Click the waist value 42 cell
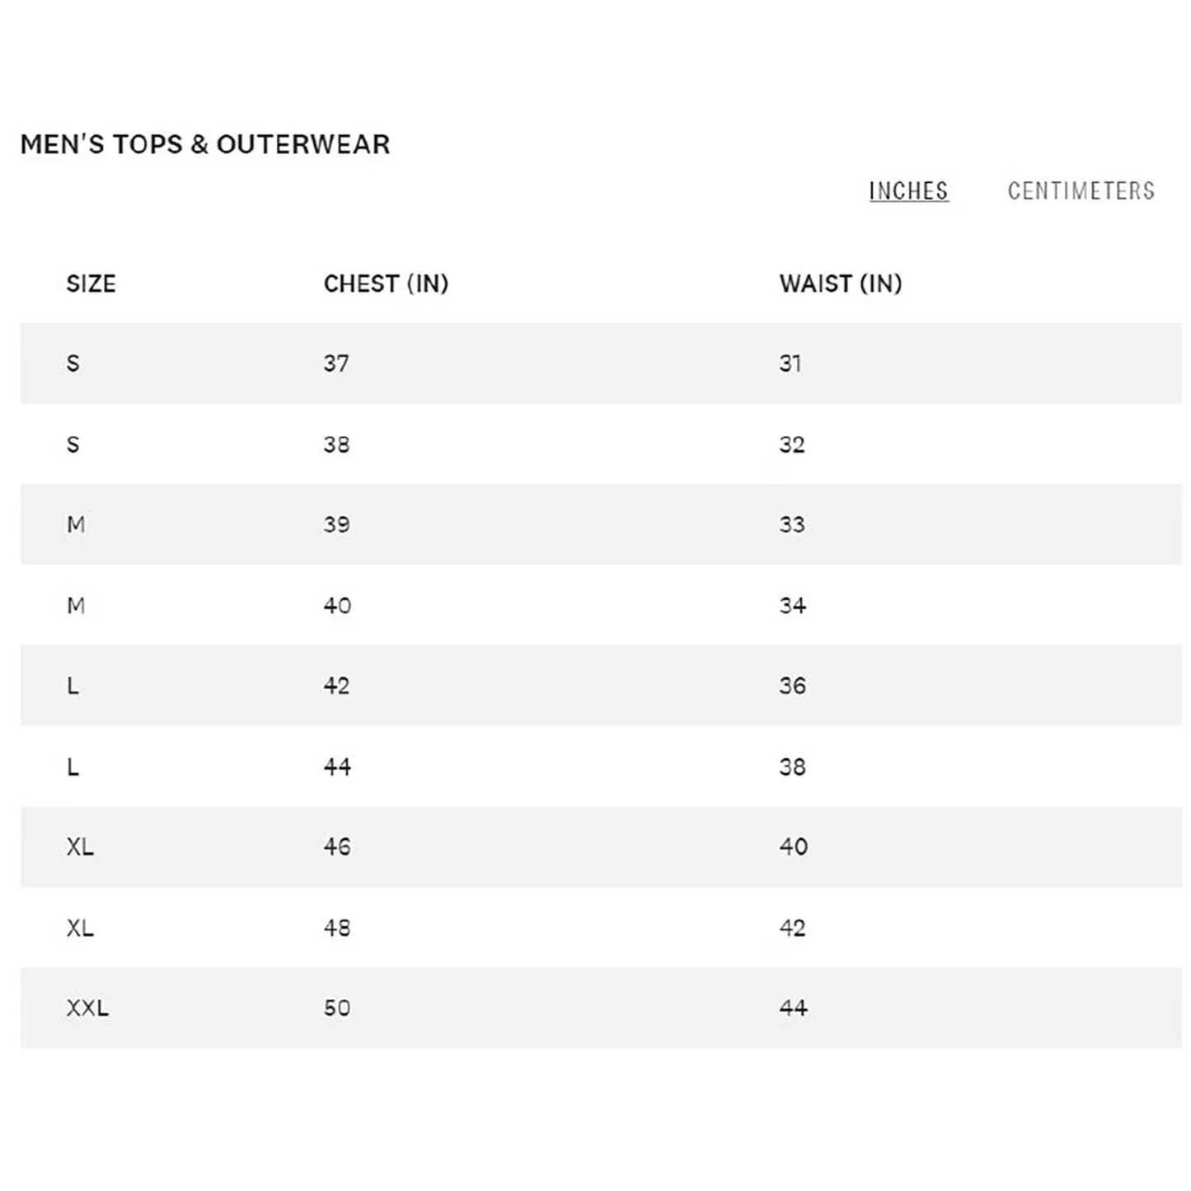This screenshot has width=1191, height=1191. [x=792, y=928]
